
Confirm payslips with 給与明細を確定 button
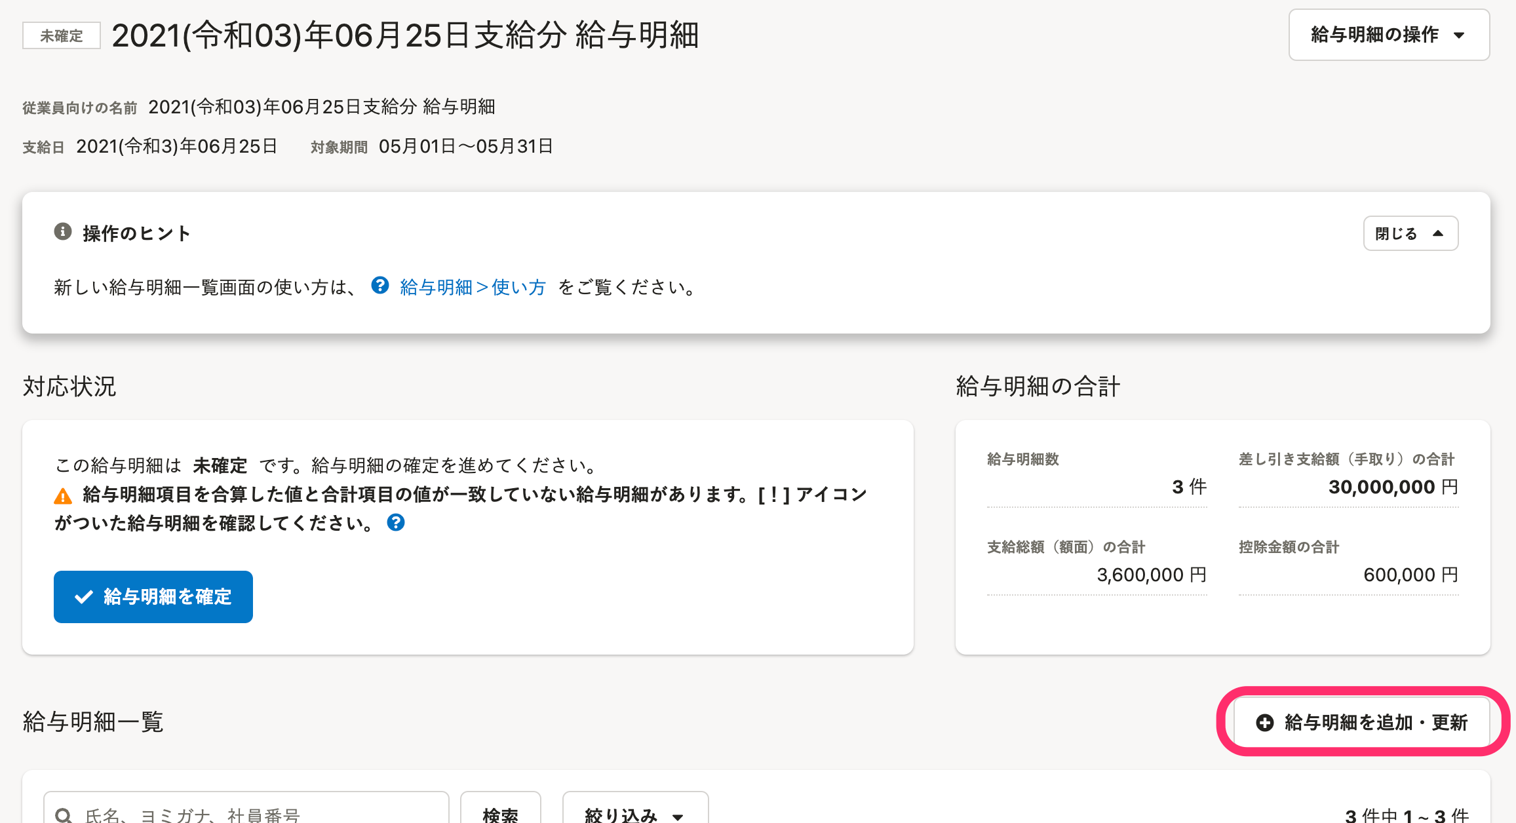(153, 597)
